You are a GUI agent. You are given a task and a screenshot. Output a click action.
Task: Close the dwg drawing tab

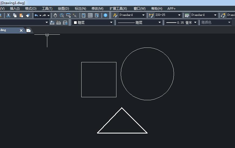pos(21,30)
